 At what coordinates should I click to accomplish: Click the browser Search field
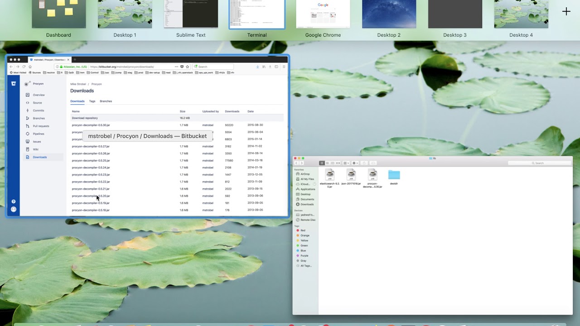[x=213, y=67]
